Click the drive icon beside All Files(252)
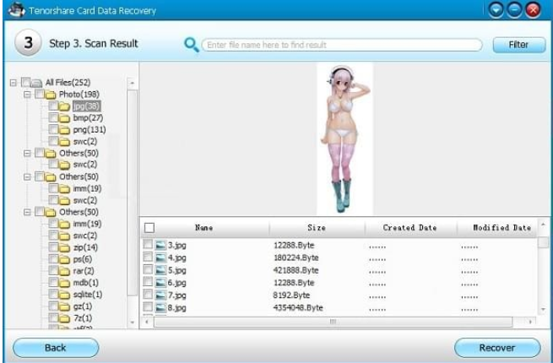The width and height of the screenshot is (553, 363). 36,83
